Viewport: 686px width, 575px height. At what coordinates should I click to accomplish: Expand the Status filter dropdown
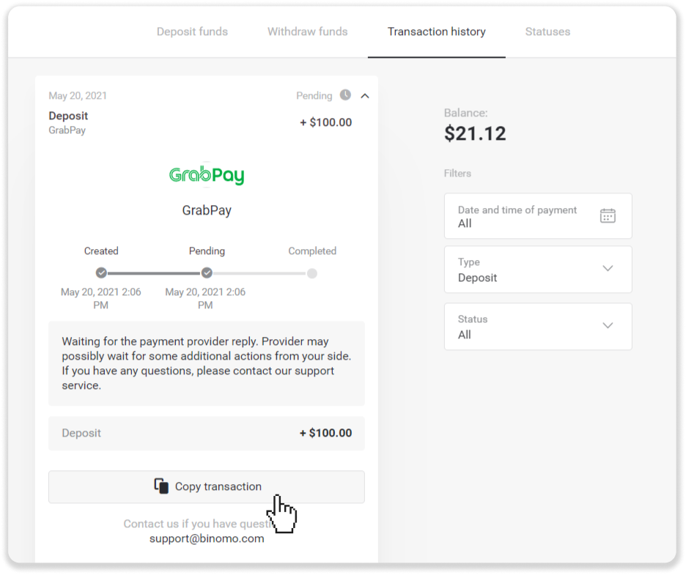538,326
